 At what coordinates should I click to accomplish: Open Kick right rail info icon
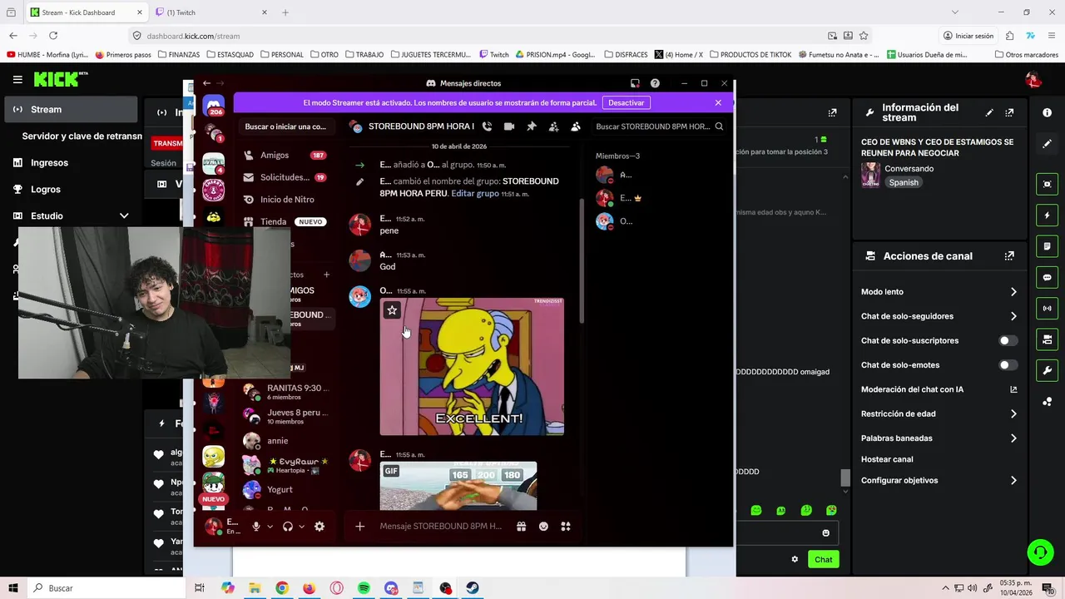[1047, 112]
